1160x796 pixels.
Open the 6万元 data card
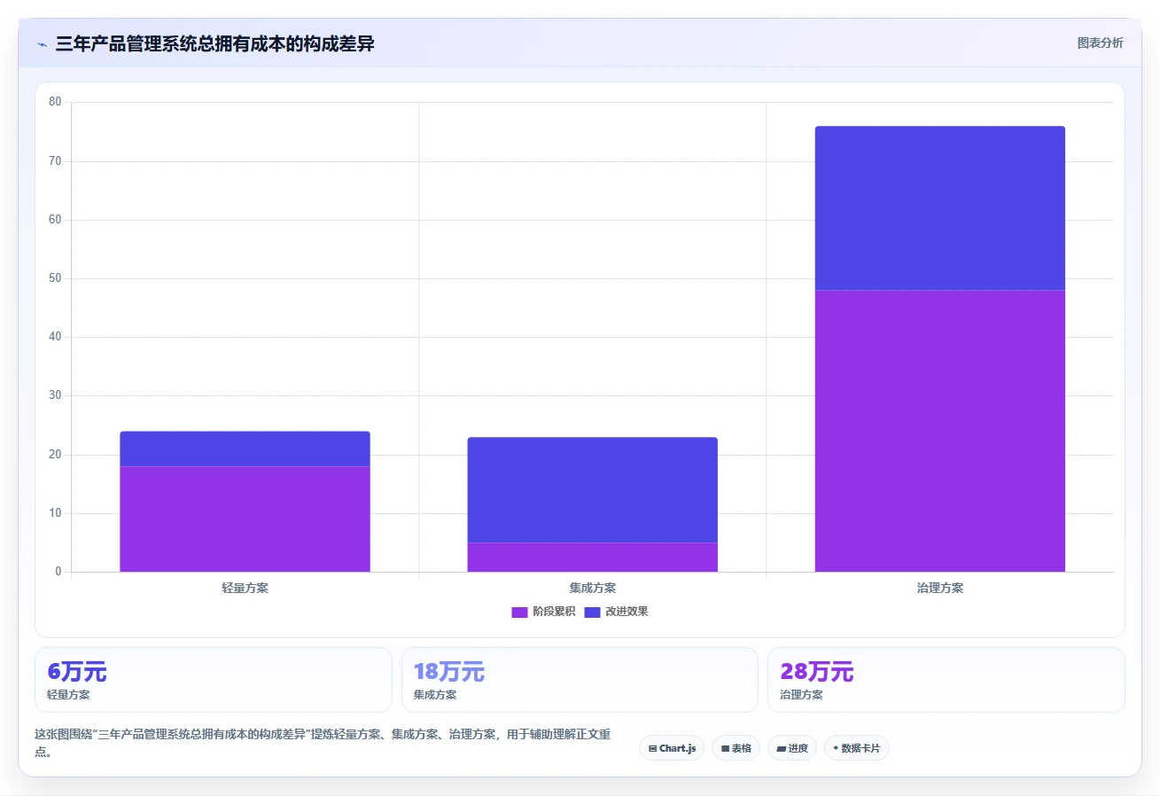(214, 680)
